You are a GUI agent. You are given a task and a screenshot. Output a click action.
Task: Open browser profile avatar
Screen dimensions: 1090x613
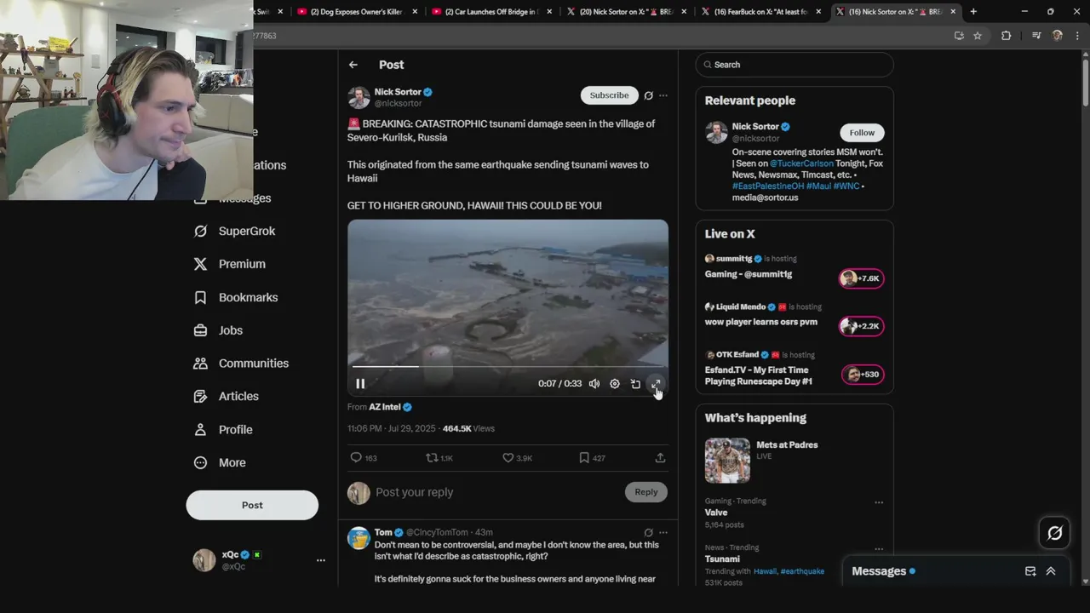1058,36
